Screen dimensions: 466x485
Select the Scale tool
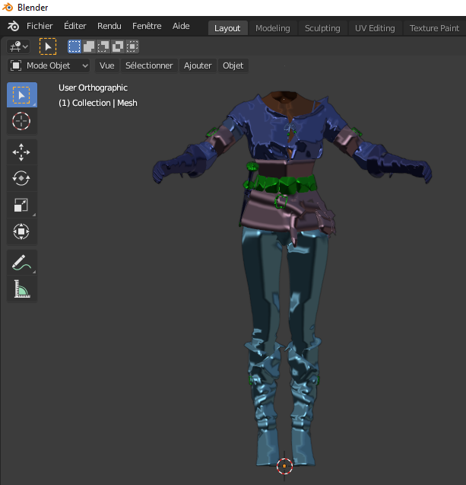click(x=22, y=205)
